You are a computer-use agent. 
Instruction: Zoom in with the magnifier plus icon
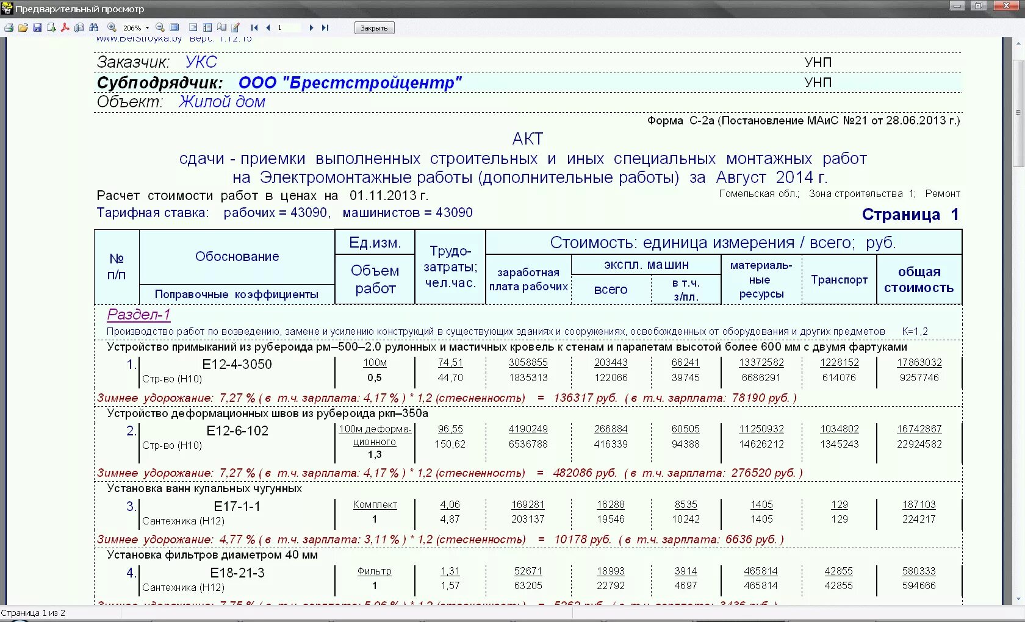[112, 27]
